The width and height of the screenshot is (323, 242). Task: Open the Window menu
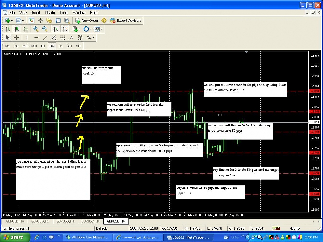pos(79,13)
